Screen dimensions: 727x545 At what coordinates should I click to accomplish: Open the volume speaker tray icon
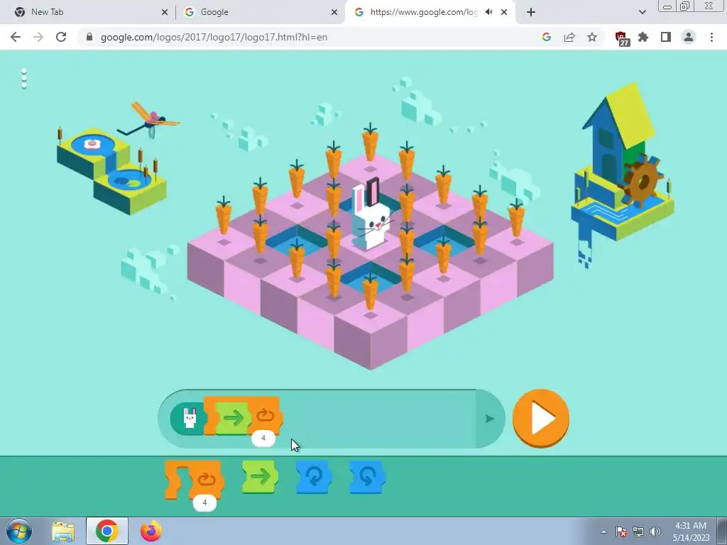(x=655, y=532)
